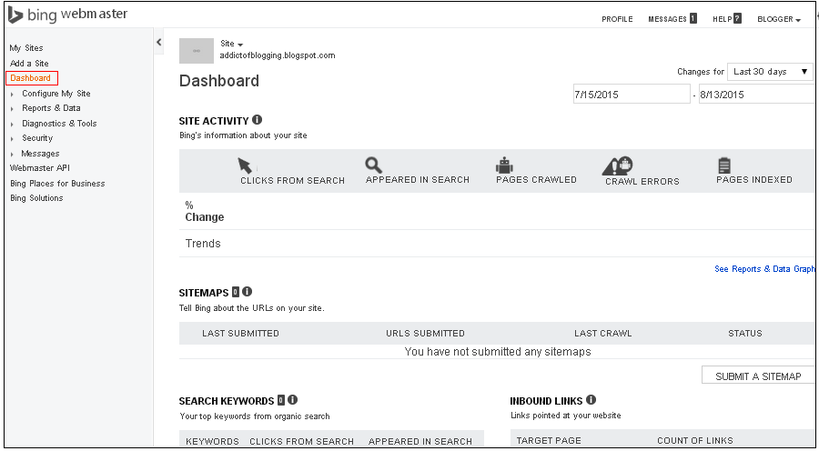819x451 pixels.
Task: Open the Site Activity info icon
Action: (257, 120)
